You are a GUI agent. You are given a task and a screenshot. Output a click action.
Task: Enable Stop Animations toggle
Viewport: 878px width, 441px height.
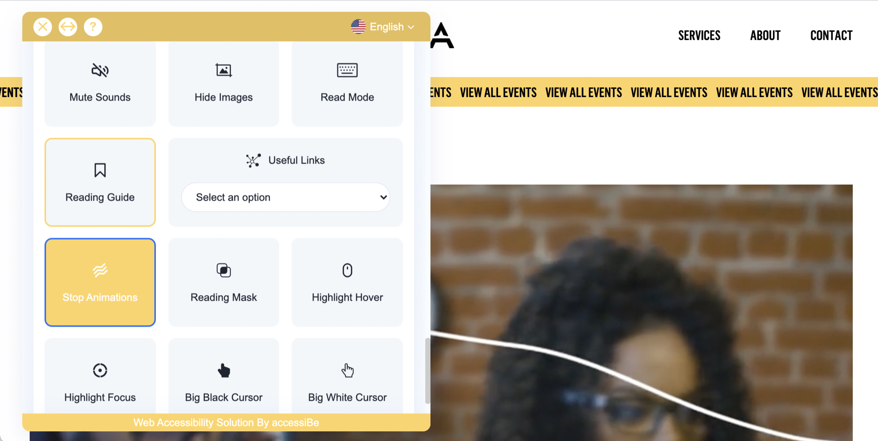click(x=100, y=282)
